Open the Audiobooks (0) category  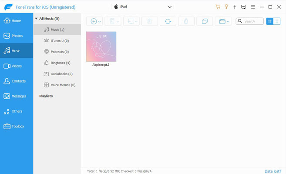point(57,74)
